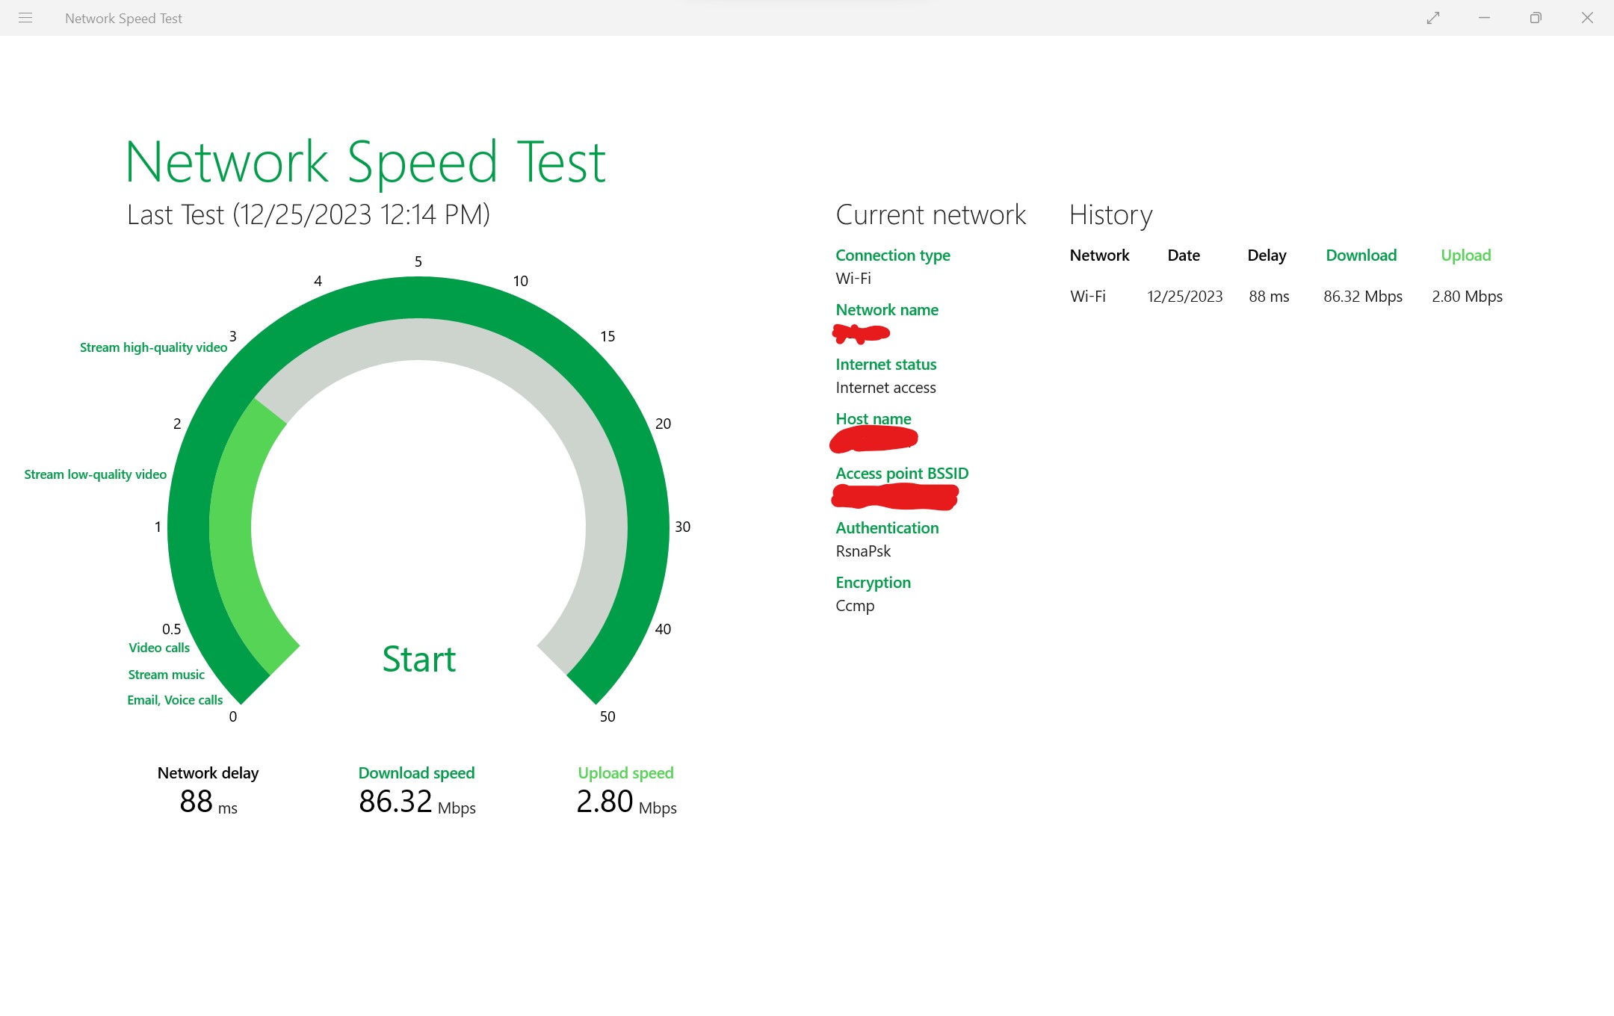This screenshot has height=1016, width=1614.
Task: Select the Wi-Fi entry in the History list
Action: (1088, 296)
